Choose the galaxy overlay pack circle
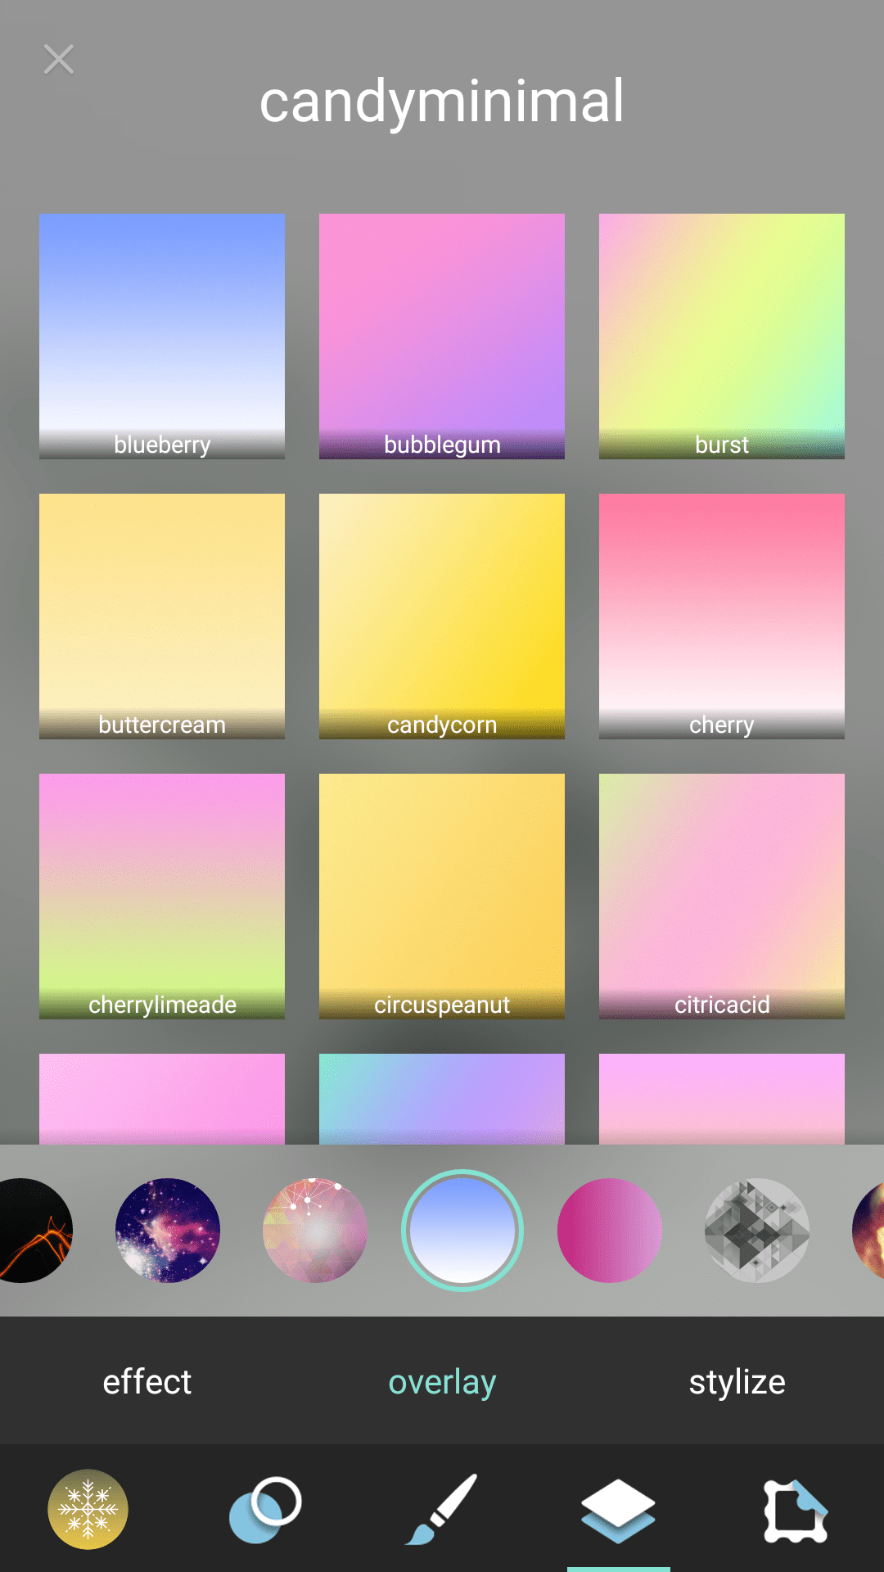Screen dimensions: 884x1572 click(168, 1231)
